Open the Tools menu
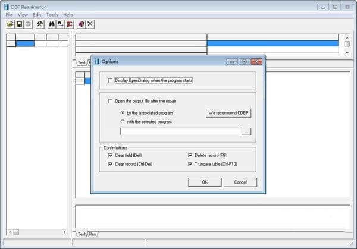The image size is (357, 249). point(52,15)
